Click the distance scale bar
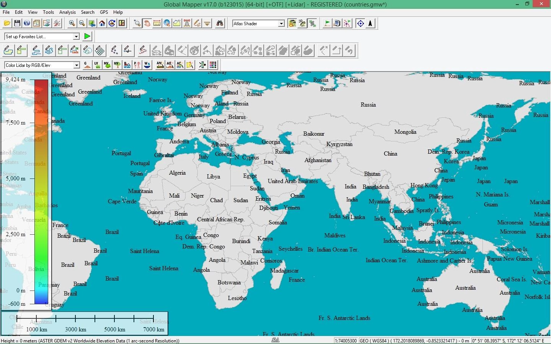551x344 pixels. 84,323
